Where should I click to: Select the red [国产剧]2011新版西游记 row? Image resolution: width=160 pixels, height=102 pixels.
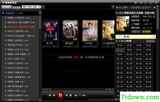pyautogui.click(x=21, y=27)
